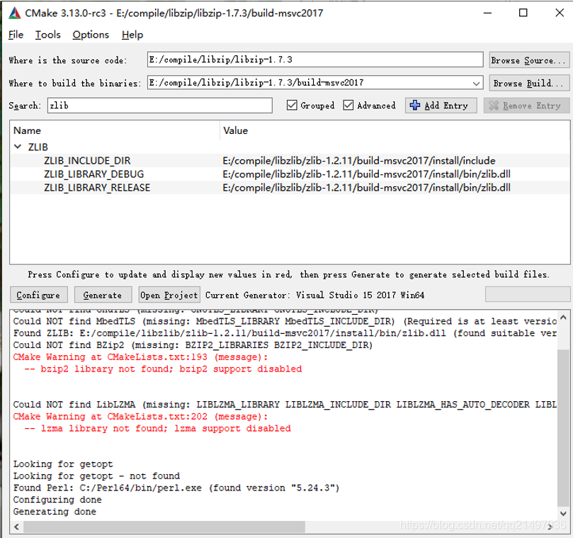Click the Browse Source button
This screenshot has height=538, width=573.
coord(529,60)
